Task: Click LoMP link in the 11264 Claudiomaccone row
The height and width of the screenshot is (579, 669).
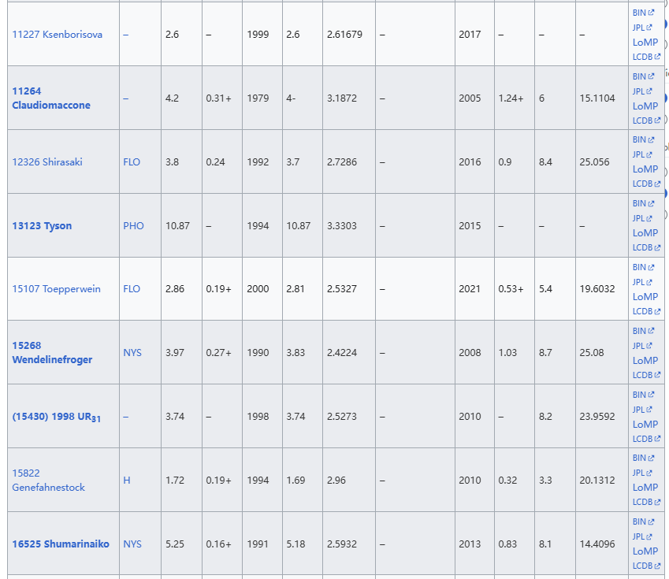Action: [x=645, y=106]
